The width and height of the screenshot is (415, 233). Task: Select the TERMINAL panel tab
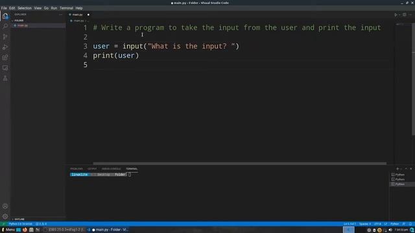tap(132, 169)
